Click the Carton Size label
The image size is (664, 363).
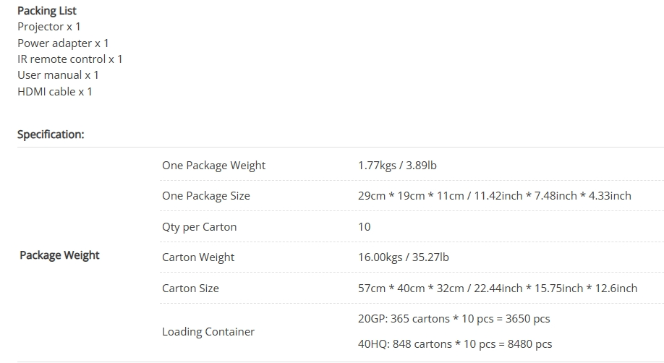click(x=190, y=288)
